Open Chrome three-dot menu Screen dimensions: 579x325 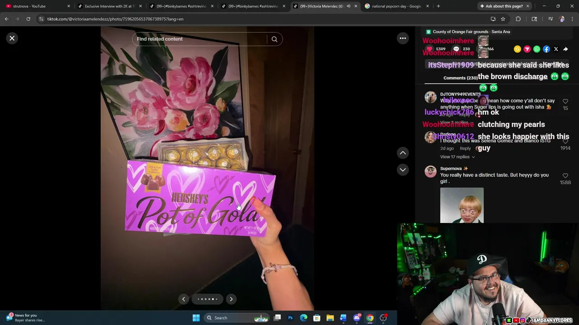(x=573, y=19)
